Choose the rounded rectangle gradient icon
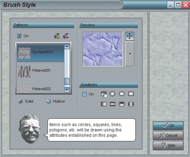 122,94
